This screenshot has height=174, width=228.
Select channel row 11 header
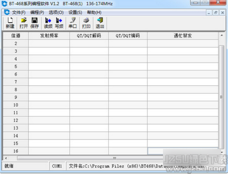(x=16, y=113)
